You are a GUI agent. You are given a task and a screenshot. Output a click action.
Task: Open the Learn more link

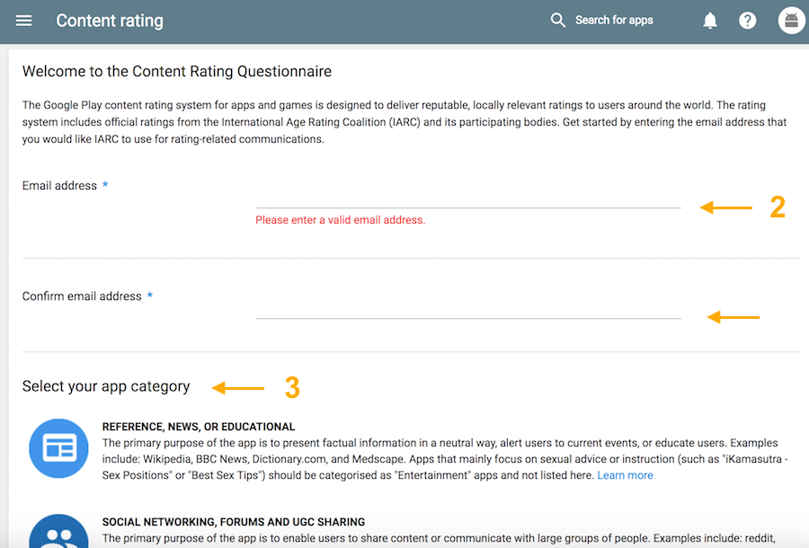pyautogui.click(x=625, y=475)
